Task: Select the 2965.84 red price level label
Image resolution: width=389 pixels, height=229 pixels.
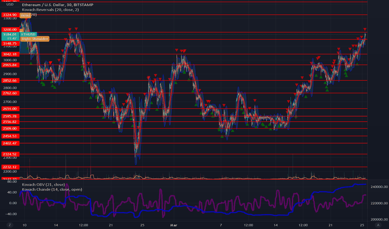Action: (x=10, y=65)
